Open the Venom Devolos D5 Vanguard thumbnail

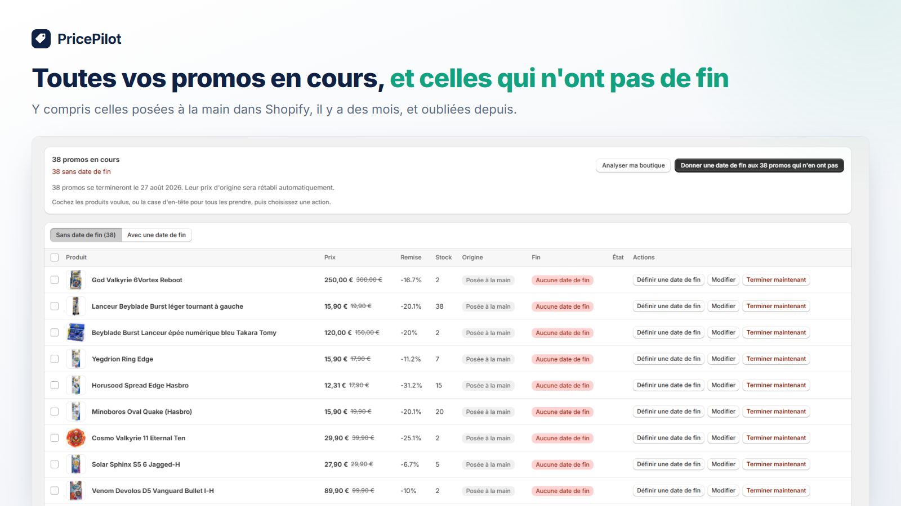tap(76, 491)
